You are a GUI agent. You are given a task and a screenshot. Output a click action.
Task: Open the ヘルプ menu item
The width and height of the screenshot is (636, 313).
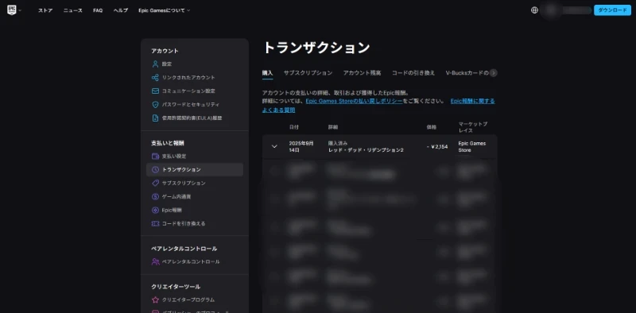(121, 10)
